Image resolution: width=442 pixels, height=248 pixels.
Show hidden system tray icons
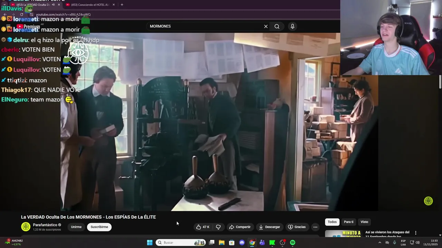point(380,242)
